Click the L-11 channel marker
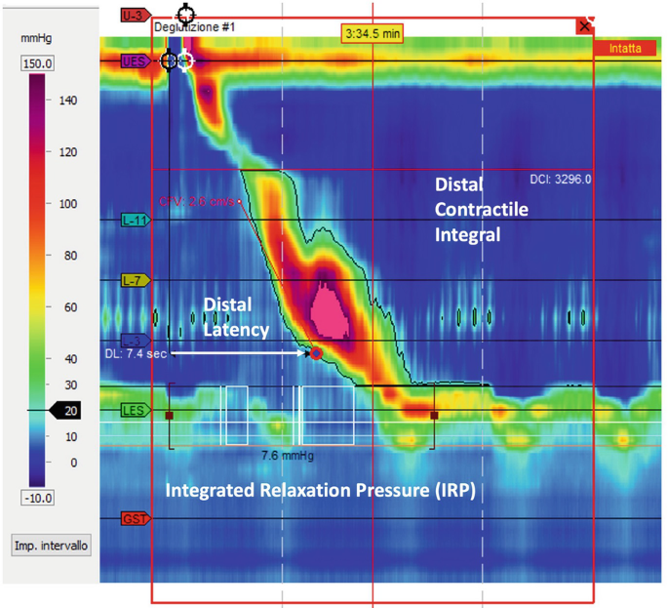 135,221
